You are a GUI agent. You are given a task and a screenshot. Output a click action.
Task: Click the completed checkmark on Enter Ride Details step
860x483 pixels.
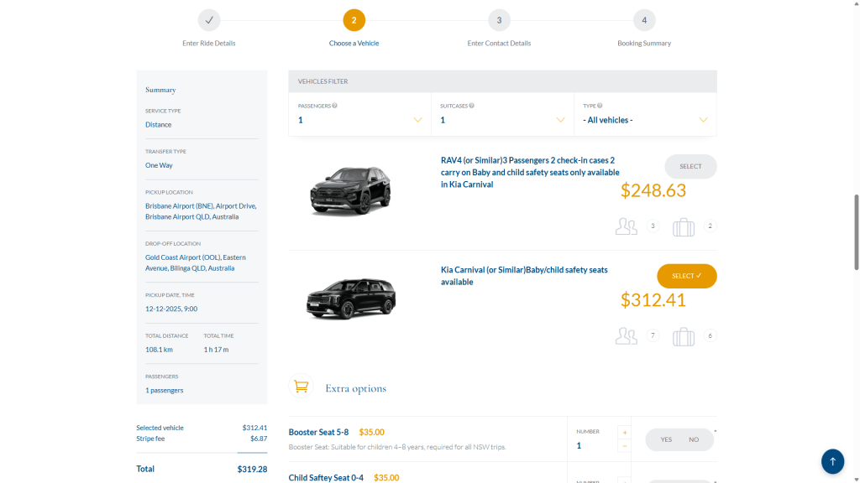[209, 19]
